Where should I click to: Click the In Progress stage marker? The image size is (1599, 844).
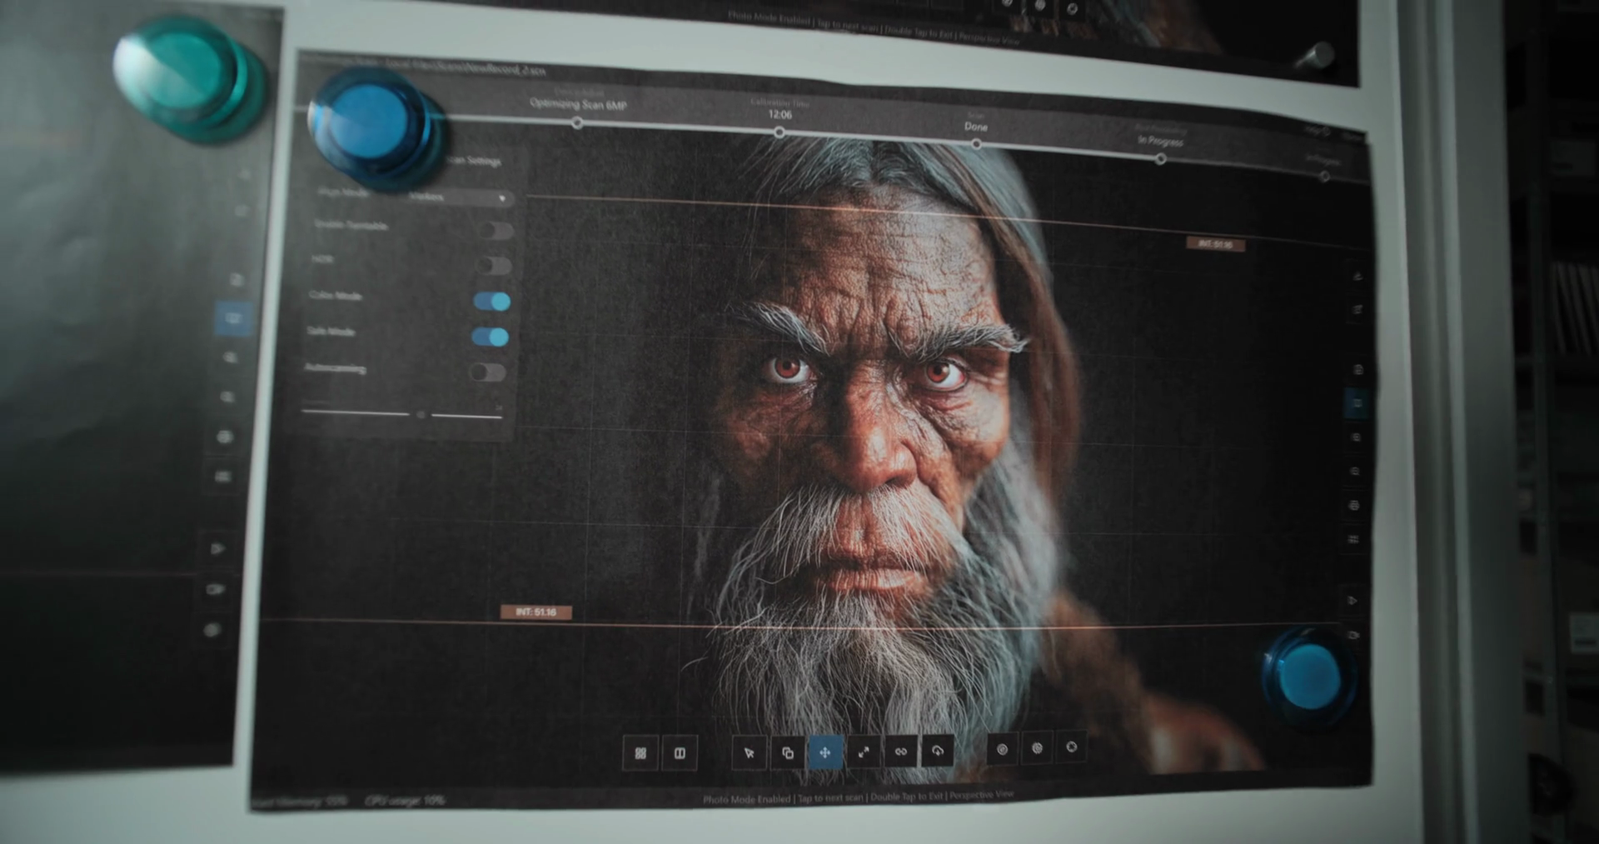(1160, 158)
